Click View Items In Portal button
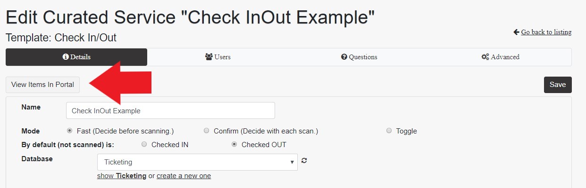 42,85
